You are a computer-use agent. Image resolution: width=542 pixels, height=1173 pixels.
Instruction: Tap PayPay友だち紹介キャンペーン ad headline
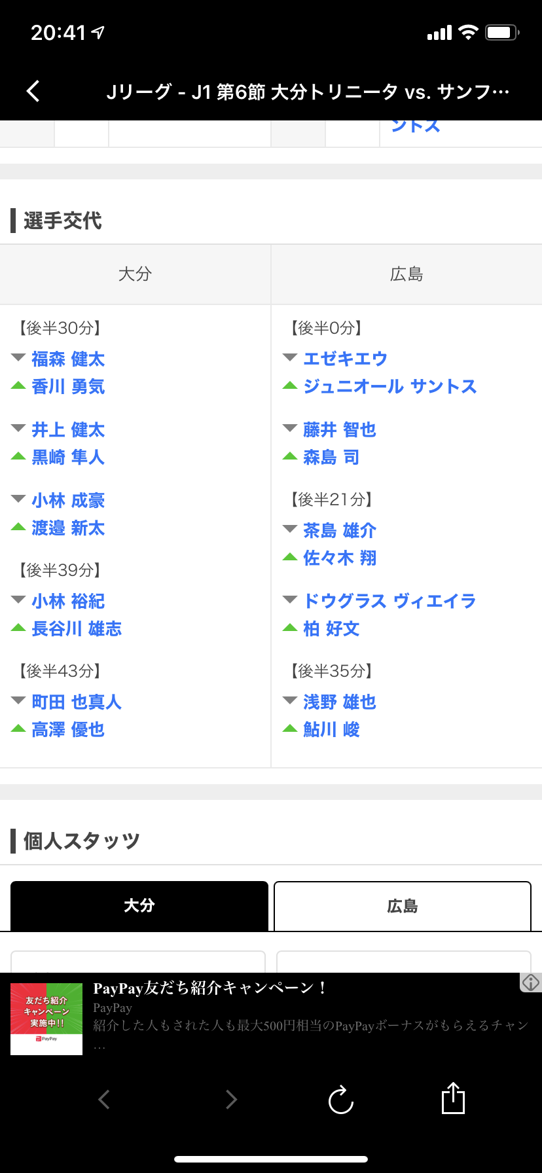click(210, 988)
